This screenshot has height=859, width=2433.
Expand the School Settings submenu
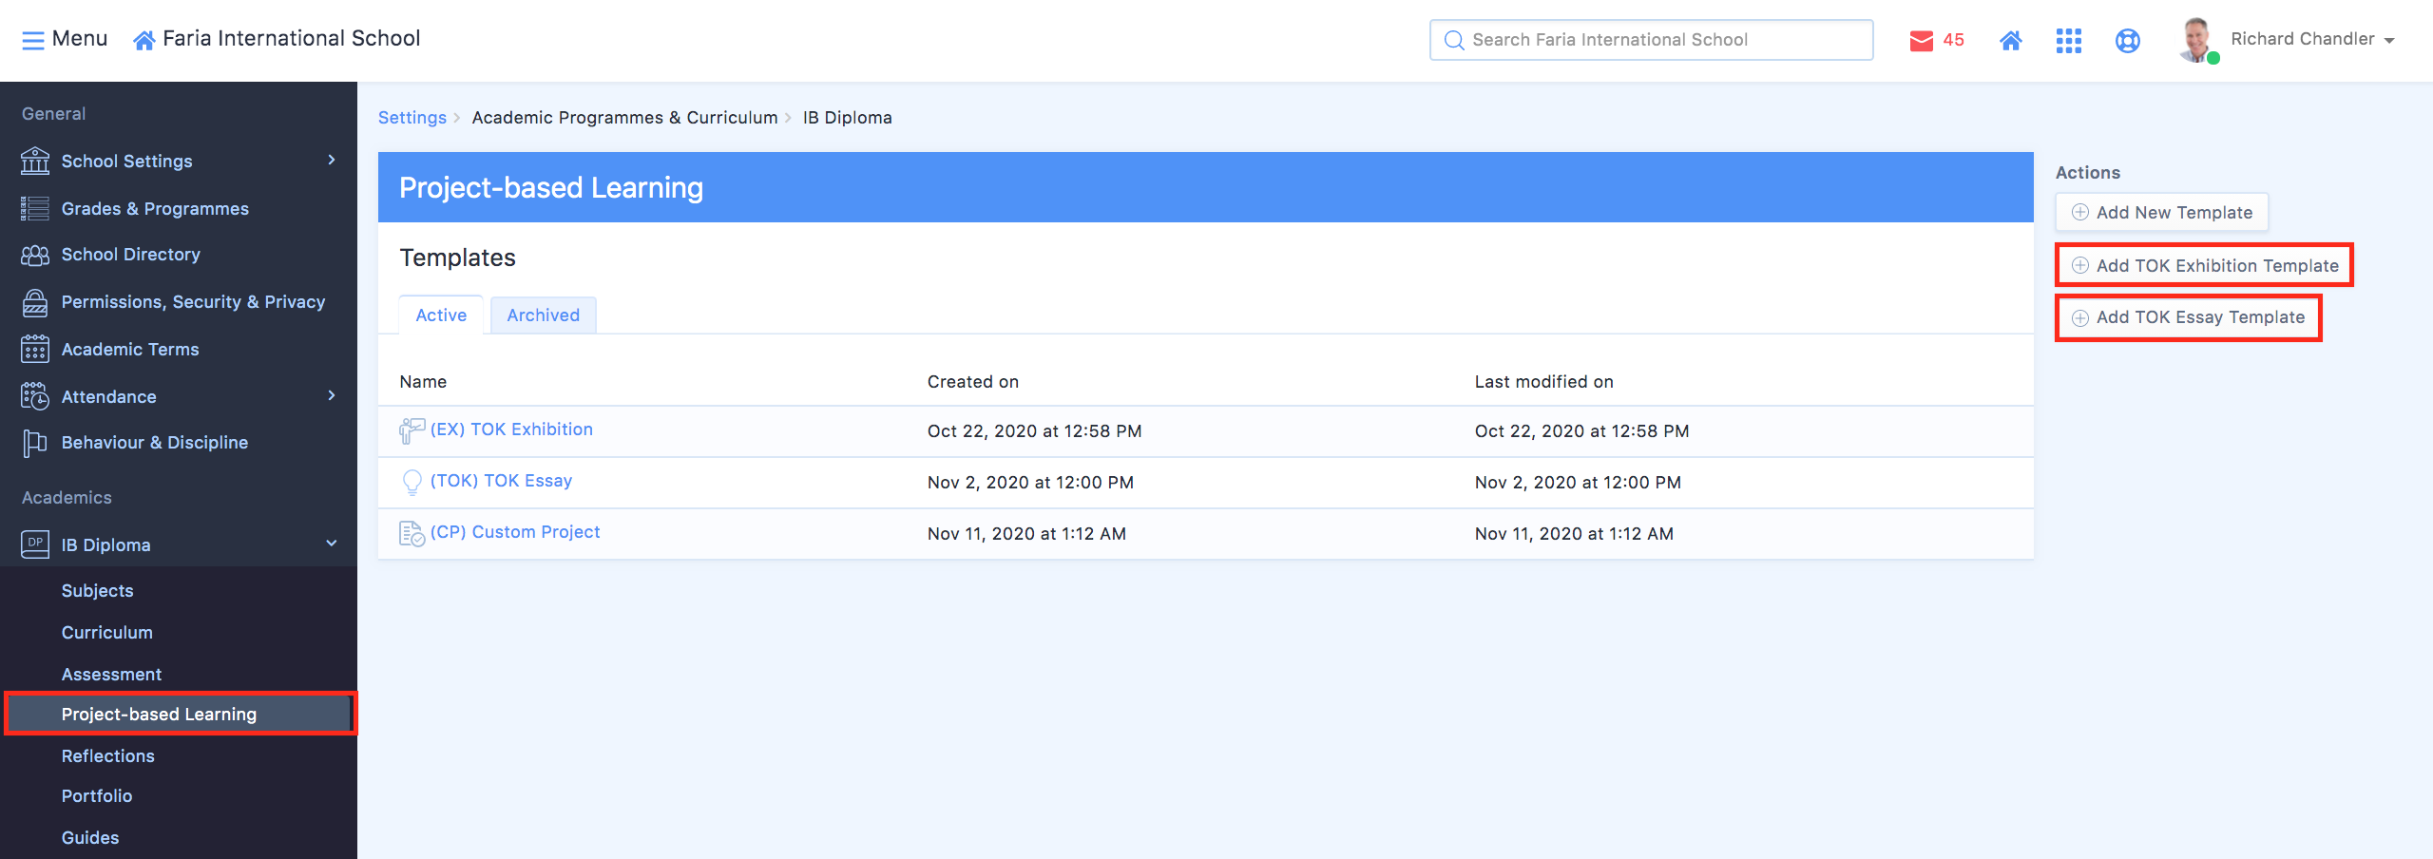(x=332, y=160)
